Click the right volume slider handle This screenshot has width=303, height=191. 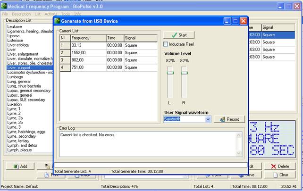[184, 72]
